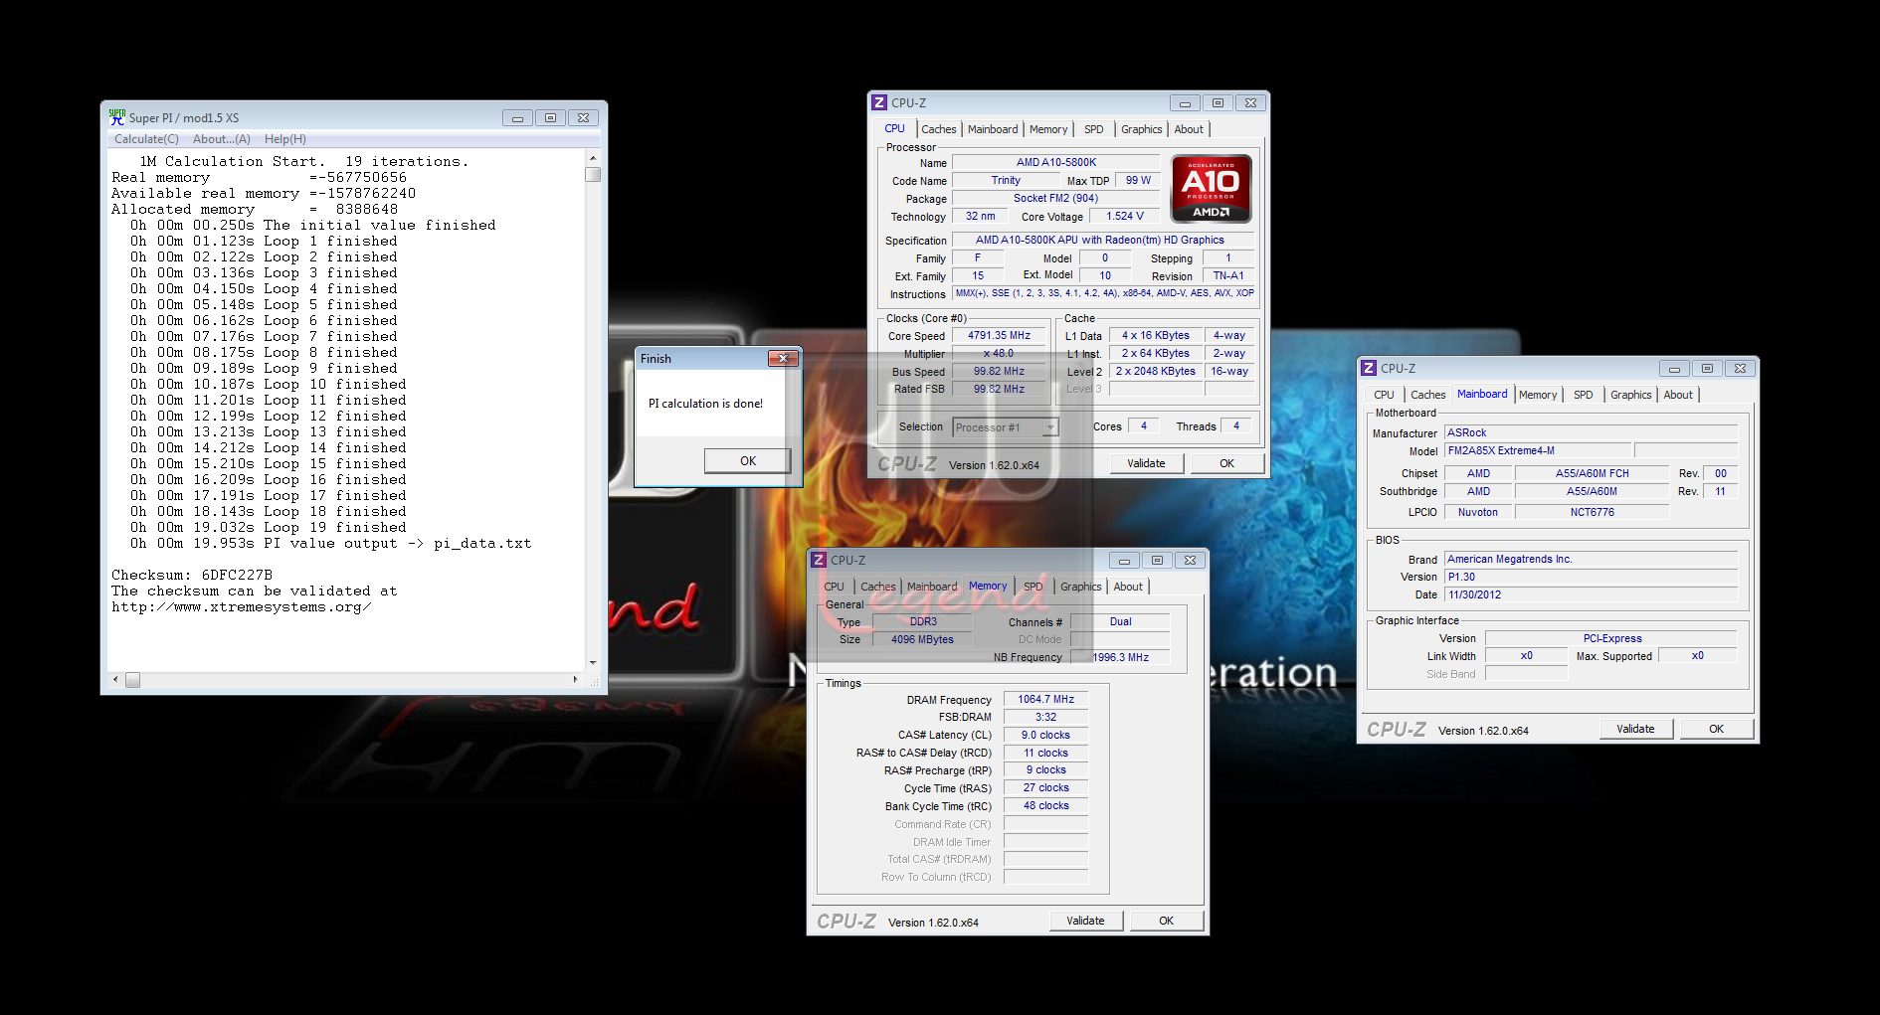This screenshot has height=1015, width=1880.
Task: Close the Super PI window
Action: (584, 117)
